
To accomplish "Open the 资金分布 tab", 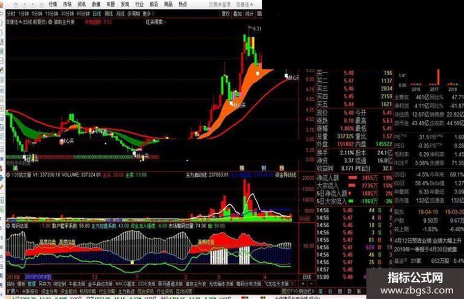I will click(x=49, y=291).
